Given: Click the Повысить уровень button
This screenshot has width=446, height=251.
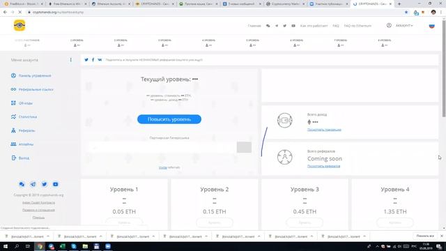Looking at the screenshot, I should tap(169, 119).
